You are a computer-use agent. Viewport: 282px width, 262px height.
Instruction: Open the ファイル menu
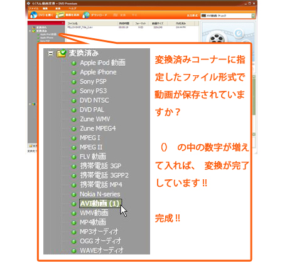[x=33, y=9]
